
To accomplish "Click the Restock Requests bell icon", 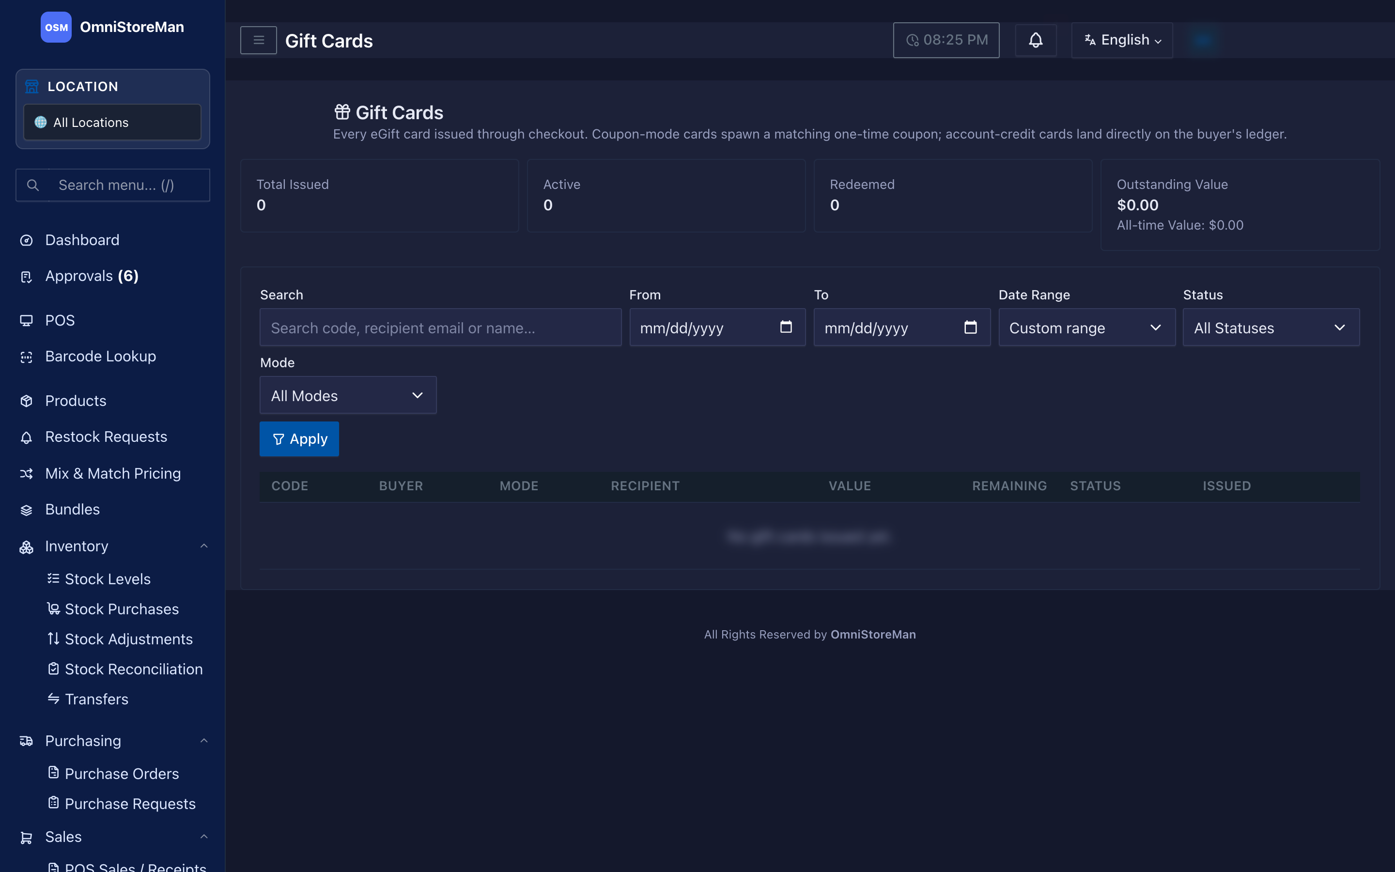I will coord(27,437).
